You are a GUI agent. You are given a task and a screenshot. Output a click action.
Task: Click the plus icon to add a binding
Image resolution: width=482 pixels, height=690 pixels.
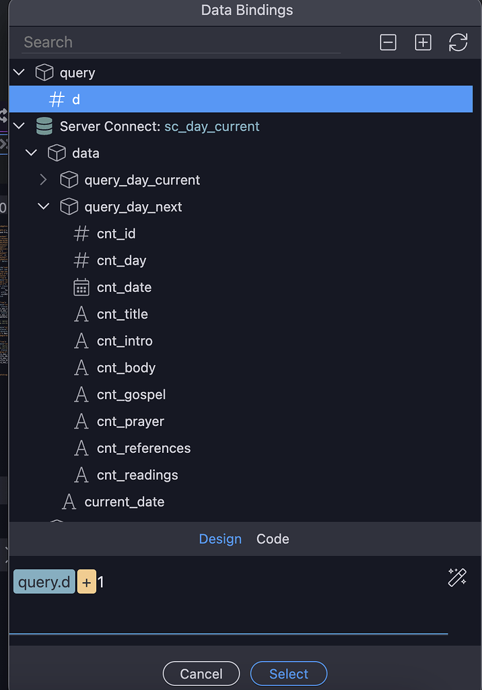423,42
